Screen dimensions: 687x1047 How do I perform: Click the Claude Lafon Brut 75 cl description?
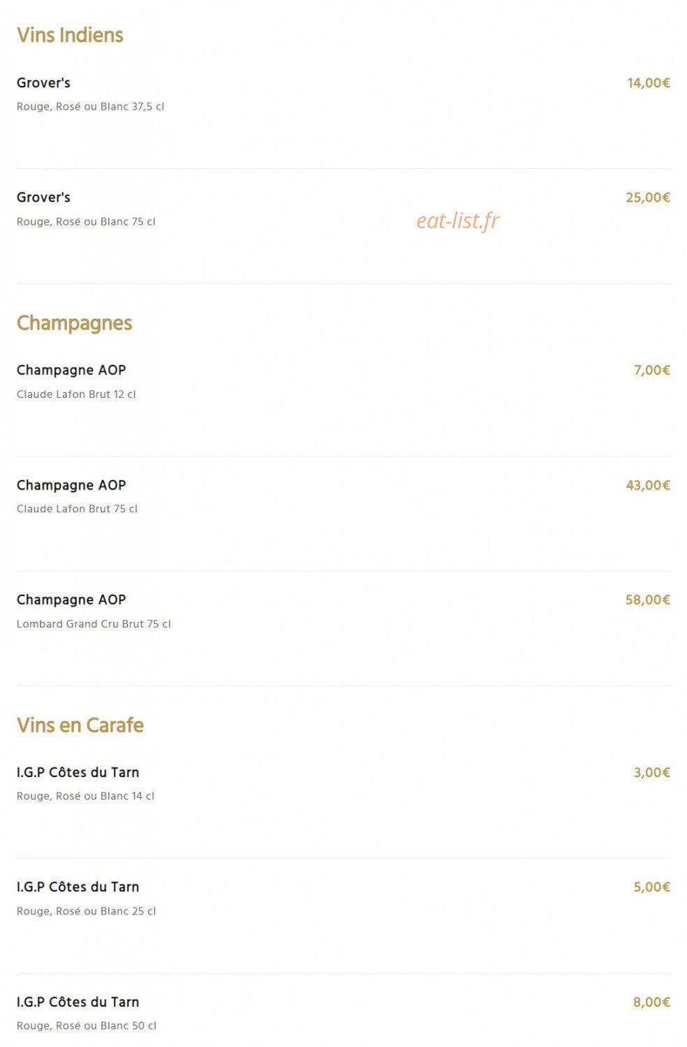pos(77,509)
